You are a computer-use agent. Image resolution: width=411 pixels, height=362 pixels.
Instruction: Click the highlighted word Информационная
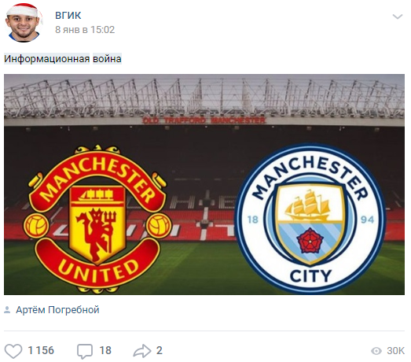point(47,59)
